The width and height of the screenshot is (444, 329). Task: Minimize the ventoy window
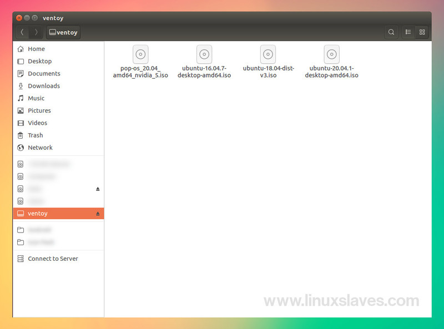tap(27, 18)
